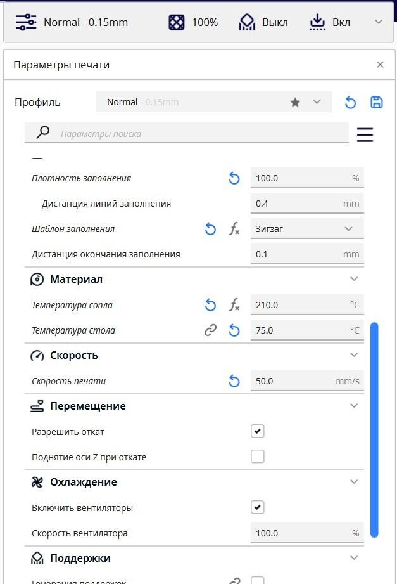The height and width of the screenshot is (584, 397).
Task: Collapse the top print settings summary chevron
Action: 379,22
